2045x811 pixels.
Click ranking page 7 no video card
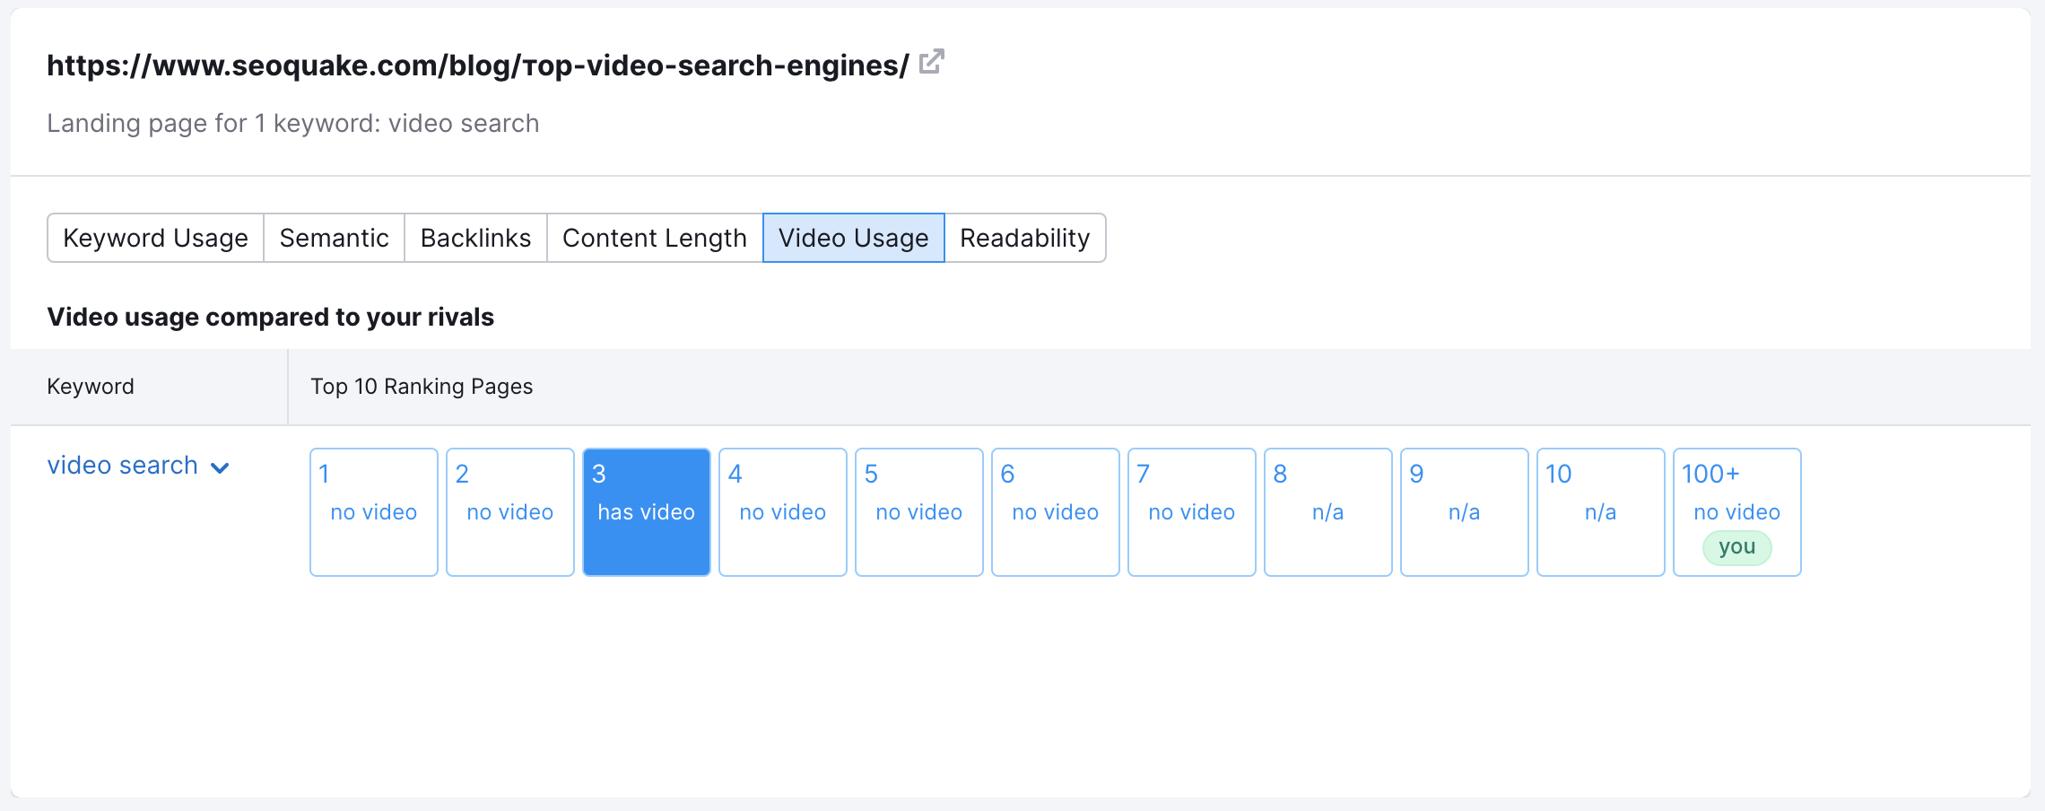(x=1192, y=511)
